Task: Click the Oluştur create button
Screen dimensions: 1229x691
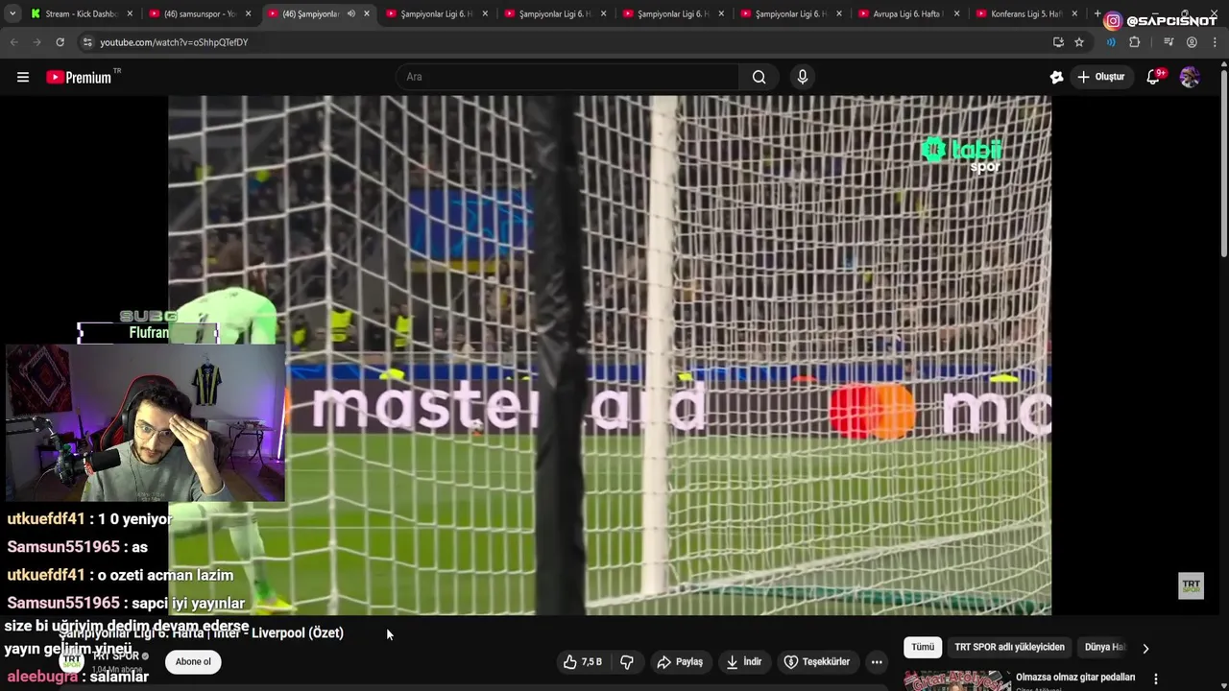Action: (x=1100, y=77)
